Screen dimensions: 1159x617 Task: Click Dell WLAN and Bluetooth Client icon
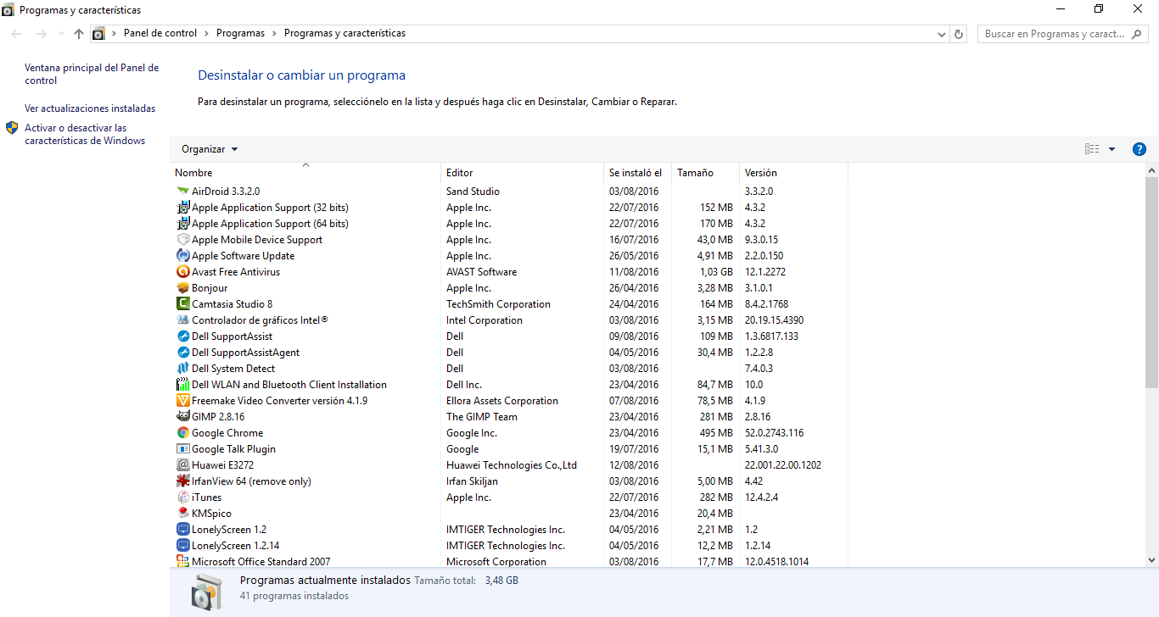coord(183,385)
